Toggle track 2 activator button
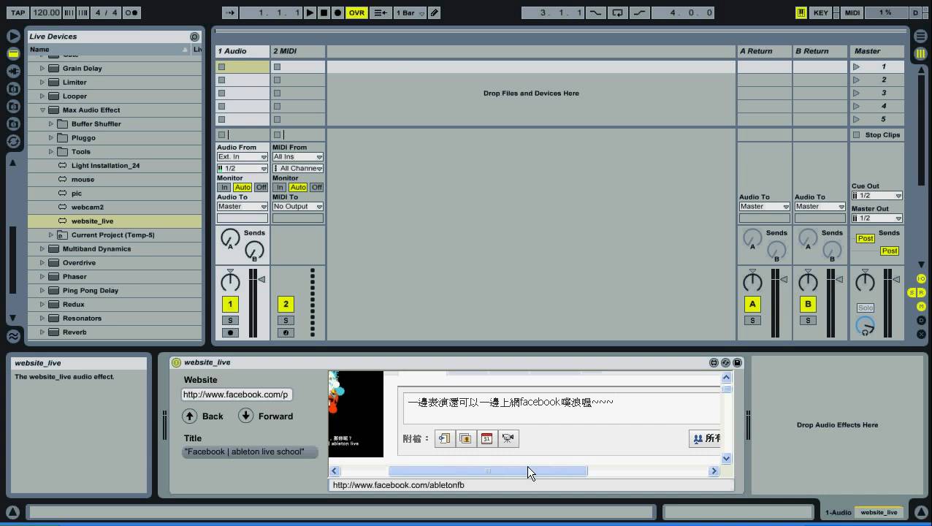The width and height of the screenshot is (932, 526). pyautogui.click(x=286, y=305)
